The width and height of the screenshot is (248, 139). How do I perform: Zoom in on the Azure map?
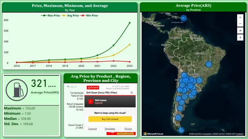(x=240, y=17)
